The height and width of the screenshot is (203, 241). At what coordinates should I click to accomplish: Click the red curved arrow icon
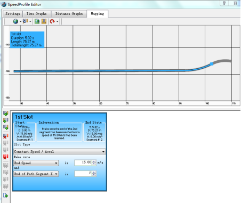[52, 21]
